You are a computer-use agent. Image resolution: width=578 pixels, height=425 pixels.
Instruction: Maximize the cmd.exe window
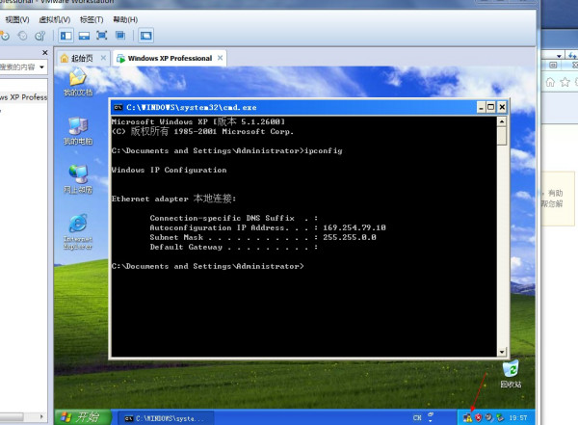tap(491, 107)
